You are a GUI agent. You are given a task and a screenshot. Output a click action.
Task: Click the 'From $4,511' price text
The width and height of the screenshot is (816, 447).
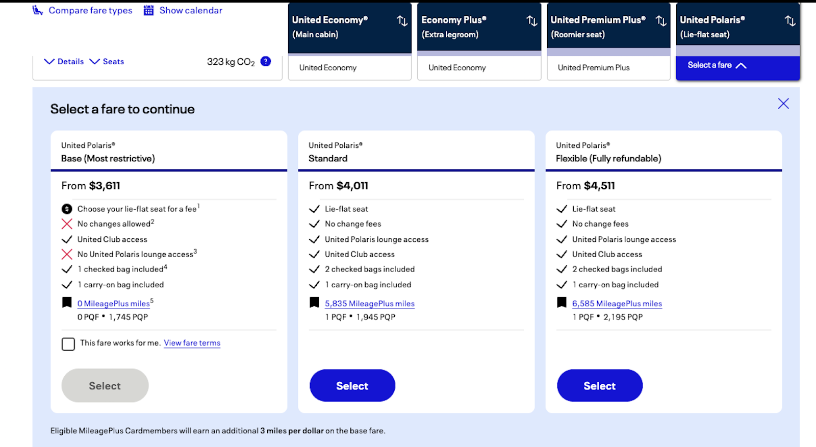(585, 186)
